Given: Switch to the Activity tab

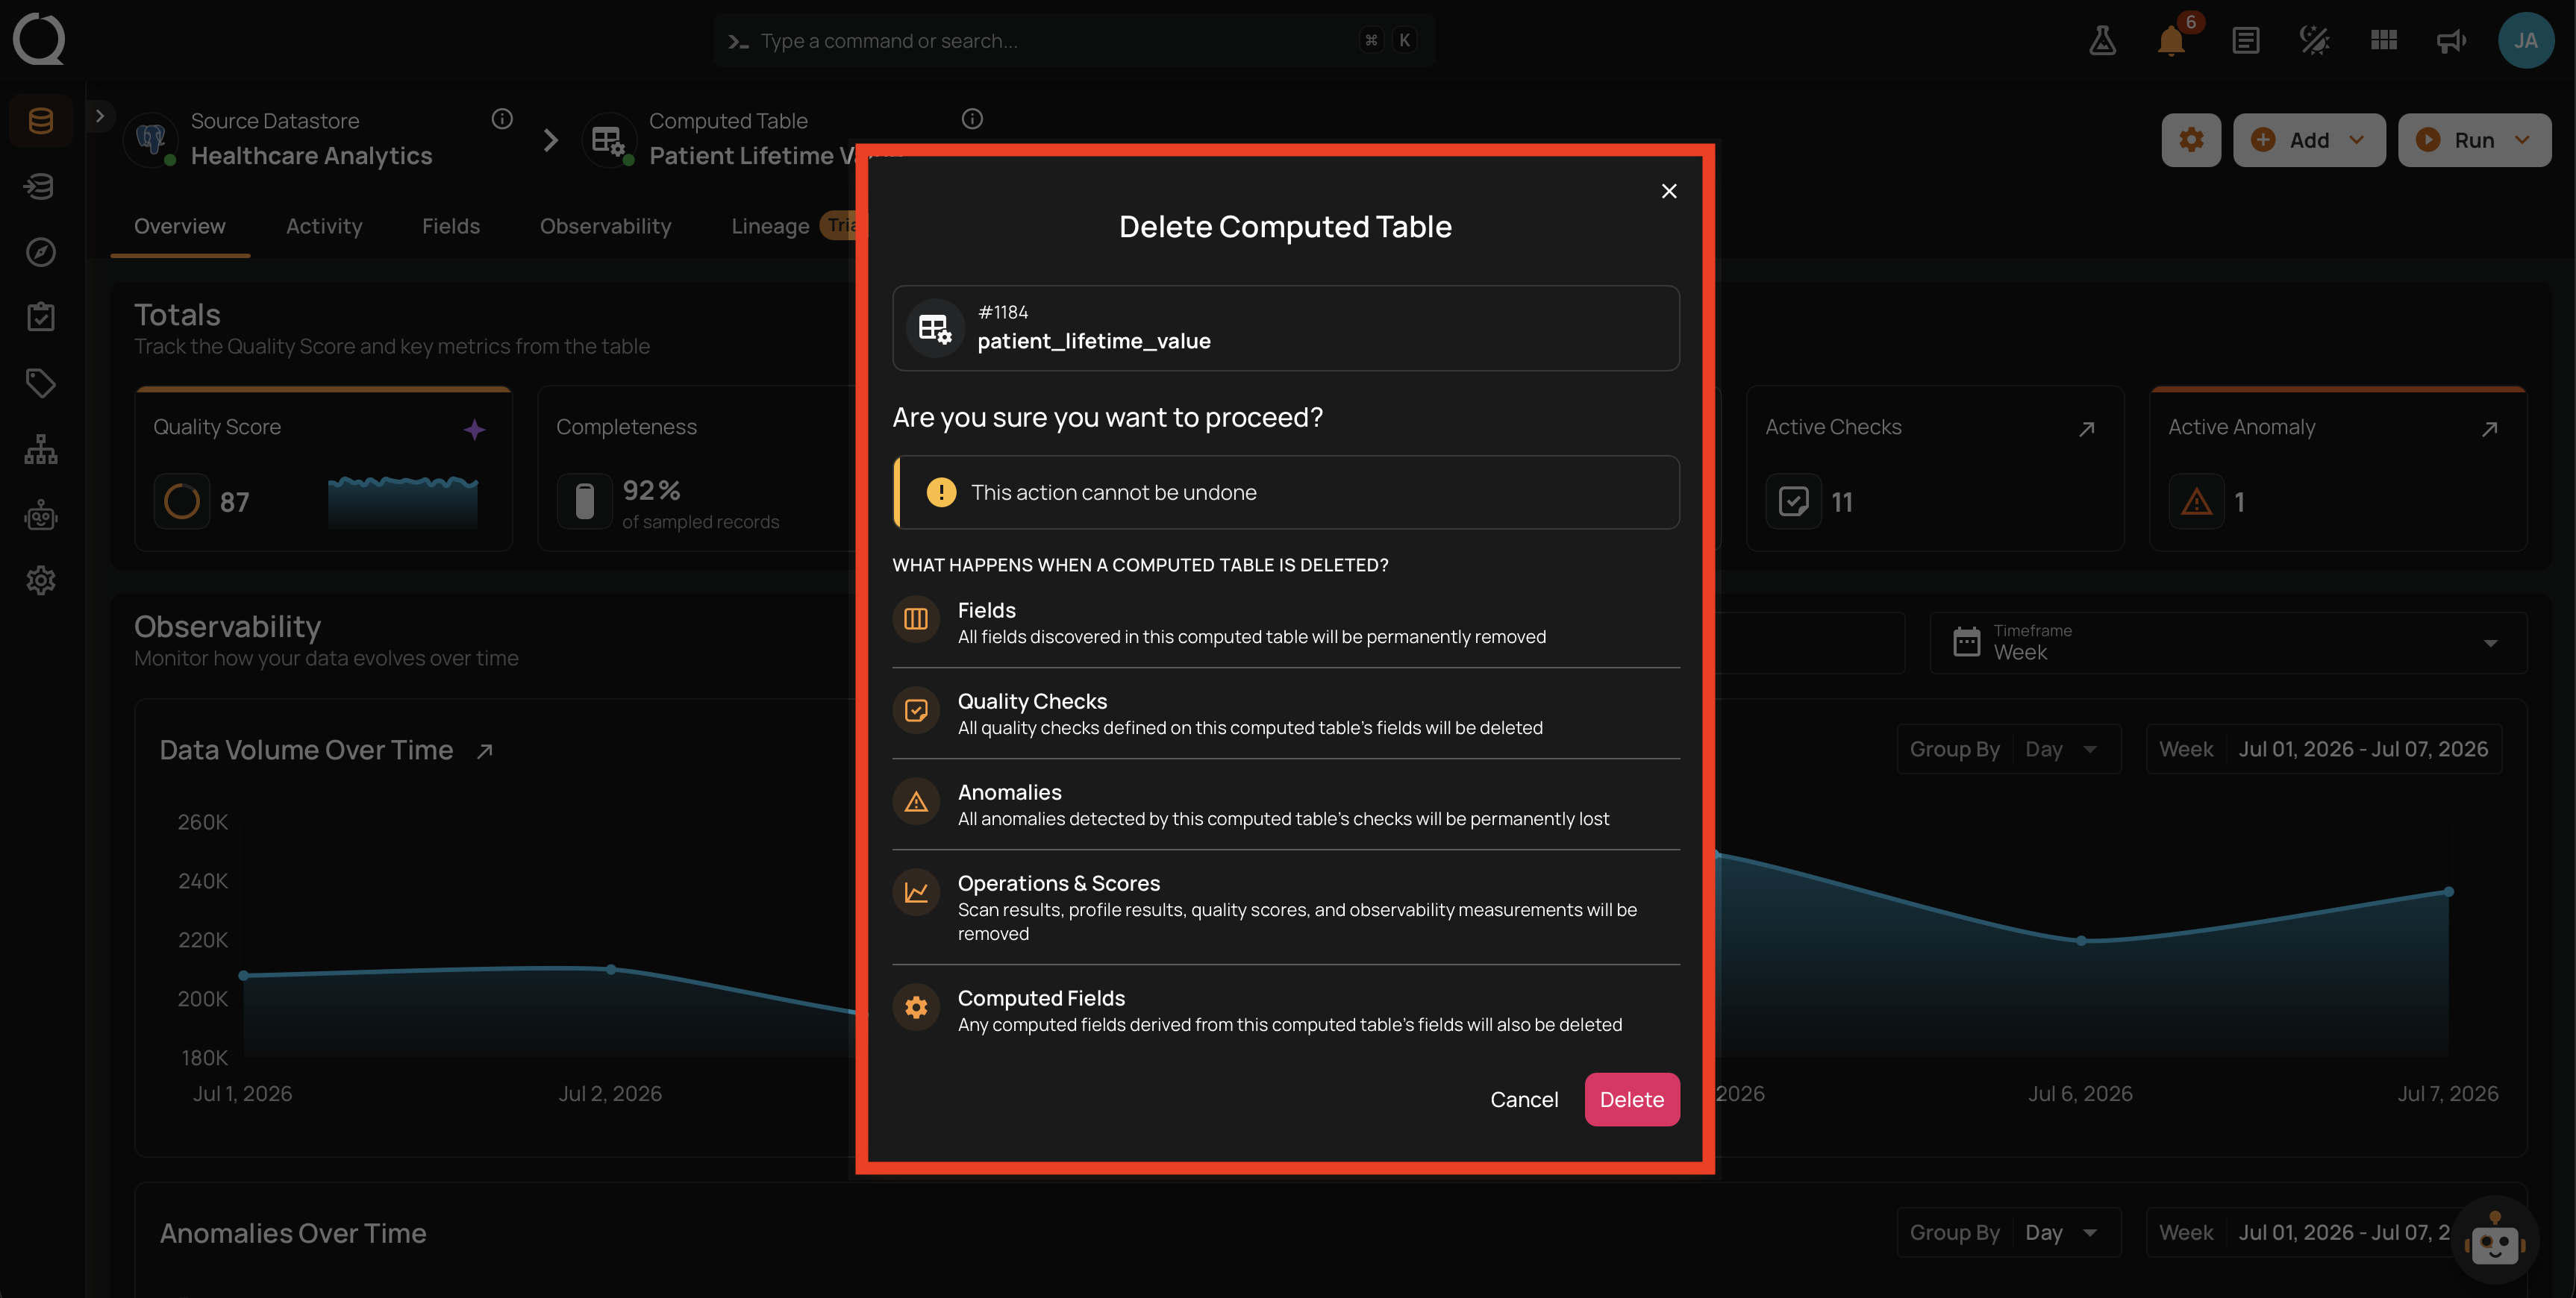Looking at the screenshot, I should (x=324, y=227).
